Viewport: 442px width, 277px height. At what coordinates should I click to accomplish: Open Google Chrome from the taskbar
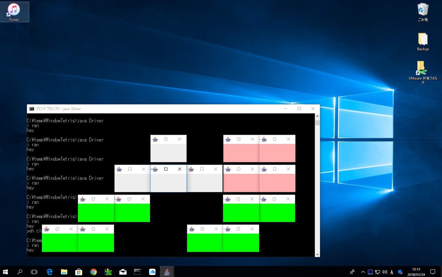[94, 272]
